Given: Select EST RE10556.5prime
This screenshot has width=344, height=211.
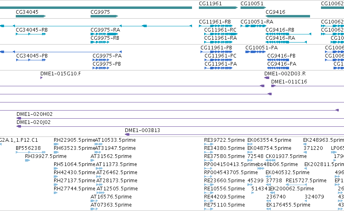Looking at the screenshot, I should (224, 189).
